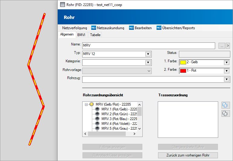The width and height of the screenshot is (233, 161).
Task: Click the > button next to Name
Action: point(228,46)
